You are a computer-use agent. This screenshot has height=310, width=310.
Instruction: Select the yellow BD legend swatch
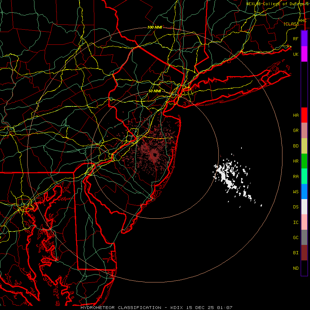304,146
